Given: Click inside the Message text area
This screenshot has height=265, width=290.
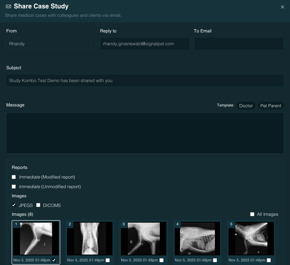Looking at the screenshot, I should click(145, 133).
